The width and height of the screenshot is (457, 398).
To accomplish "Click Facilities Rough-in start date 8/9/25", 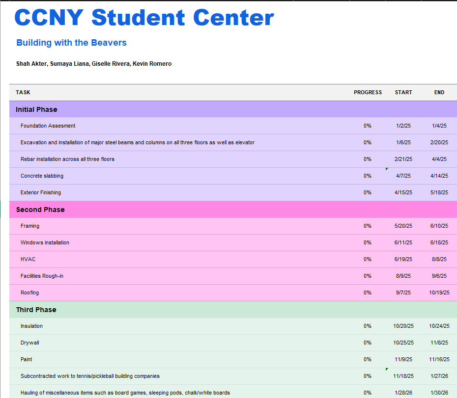I will point(403,276).
